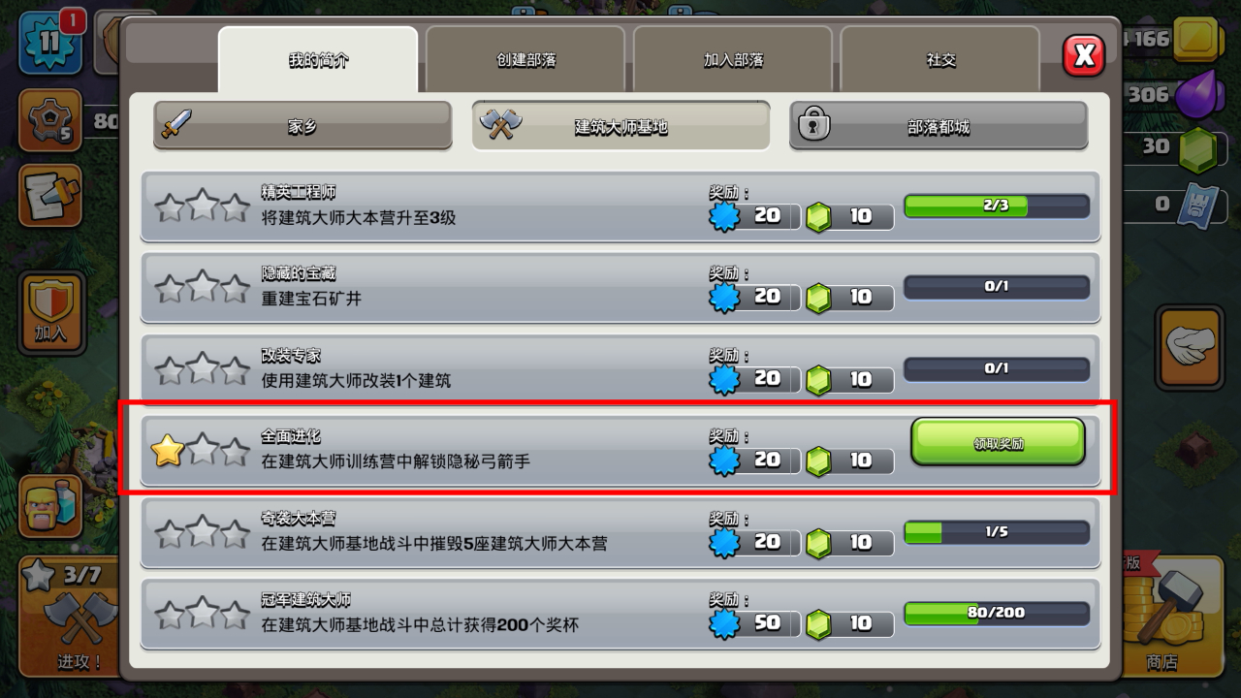Open the barbarian army overview icon

pyautogui.click(x=50, y=508)
